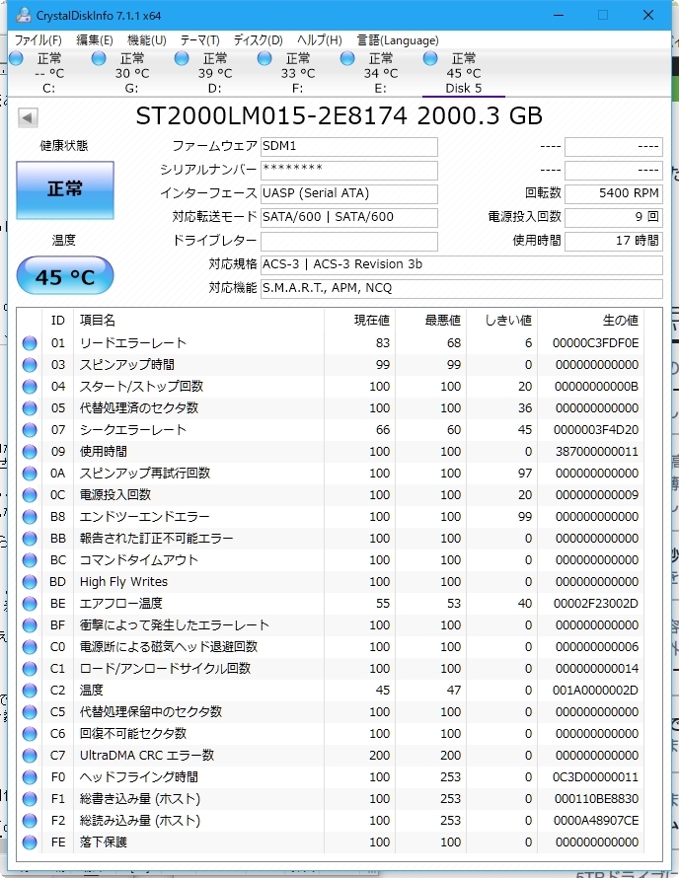679x878 pixels.
Task: Click status orb for BD High Fly Writes
Action: pos(30,582)
